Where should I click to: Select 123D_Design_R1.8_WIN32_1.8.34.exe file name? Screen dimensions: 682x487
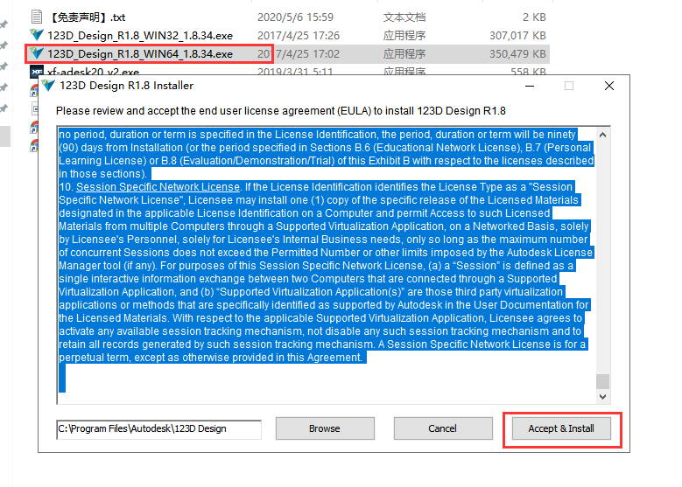[140, 35]
